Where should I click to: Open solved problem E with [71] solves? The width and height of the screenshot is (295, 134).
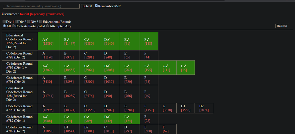[130, 41]
